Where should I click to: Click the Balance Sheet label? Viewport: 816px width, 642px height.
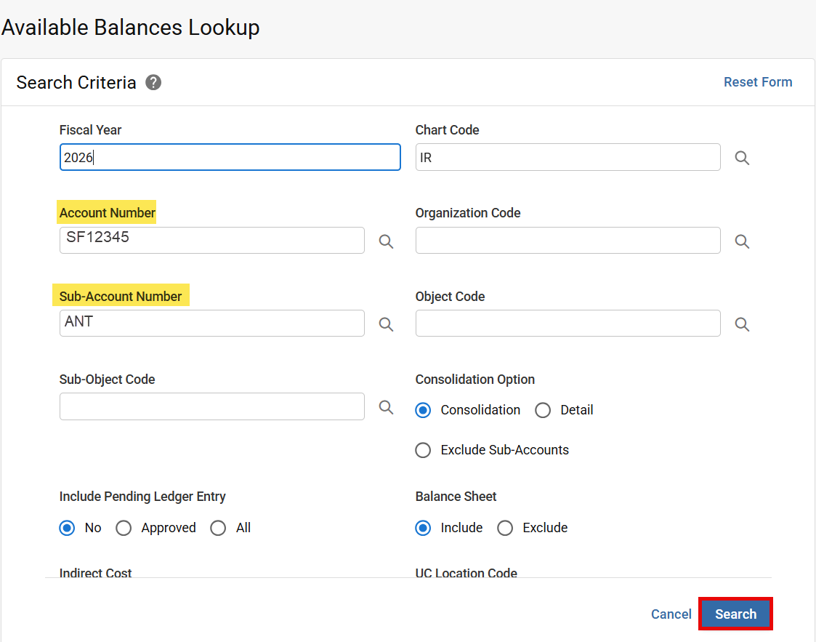click(x=456, y=497)
